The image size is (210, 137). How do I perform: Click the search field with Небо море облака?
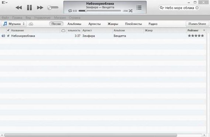tap(179, 8)
